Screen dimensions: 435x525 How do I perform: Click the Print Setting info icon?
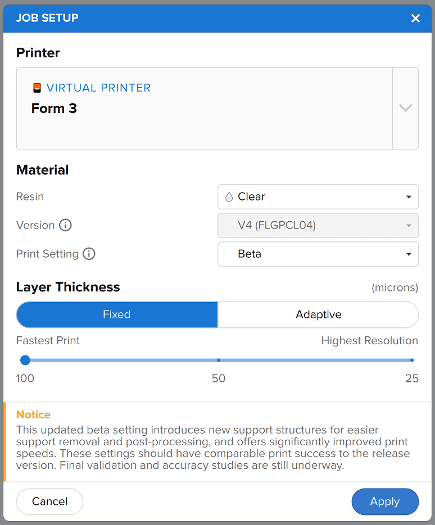click(x=89, y=254)
